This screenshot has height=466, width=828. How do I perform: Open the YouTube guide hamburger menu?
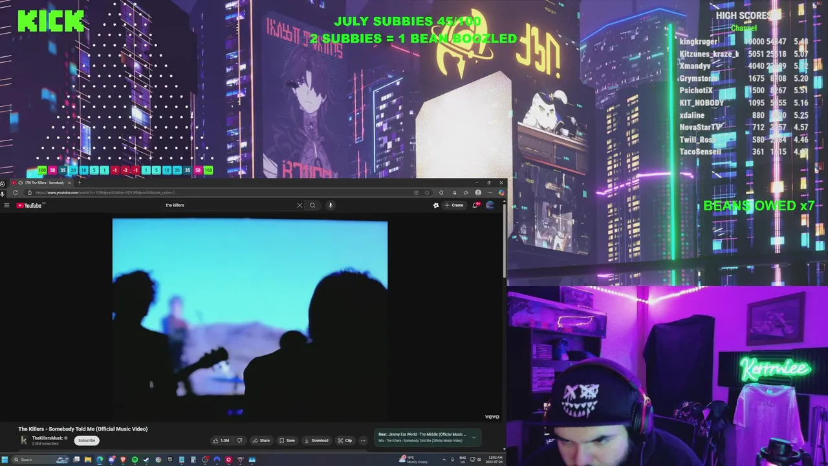tap(6, 205)
